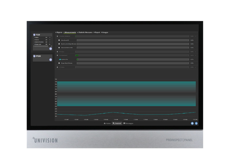Screen dimensions: 230x159
Task: Click the cyan trend line in the chart
Action: (x=126, y=114)
